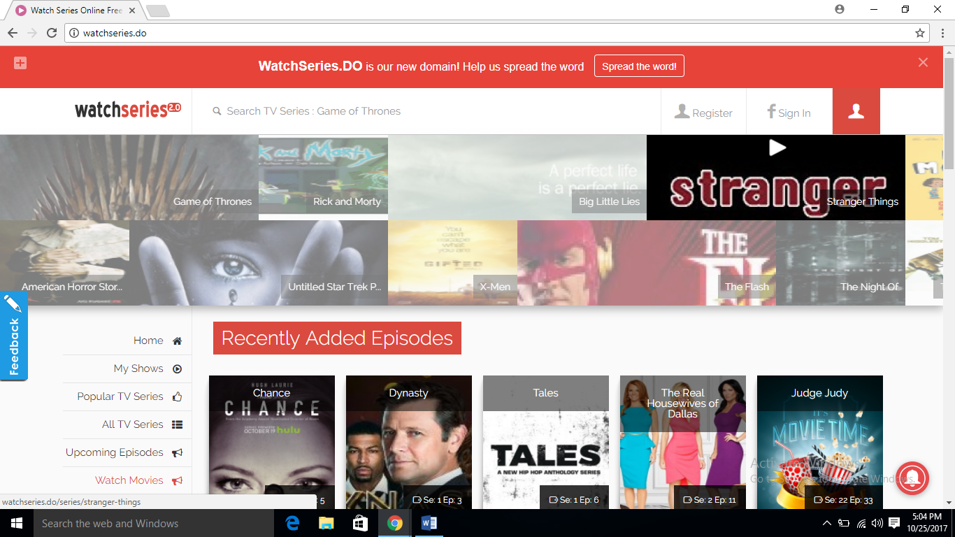
Task: Open a new browser tab
Action: (158, 11)
